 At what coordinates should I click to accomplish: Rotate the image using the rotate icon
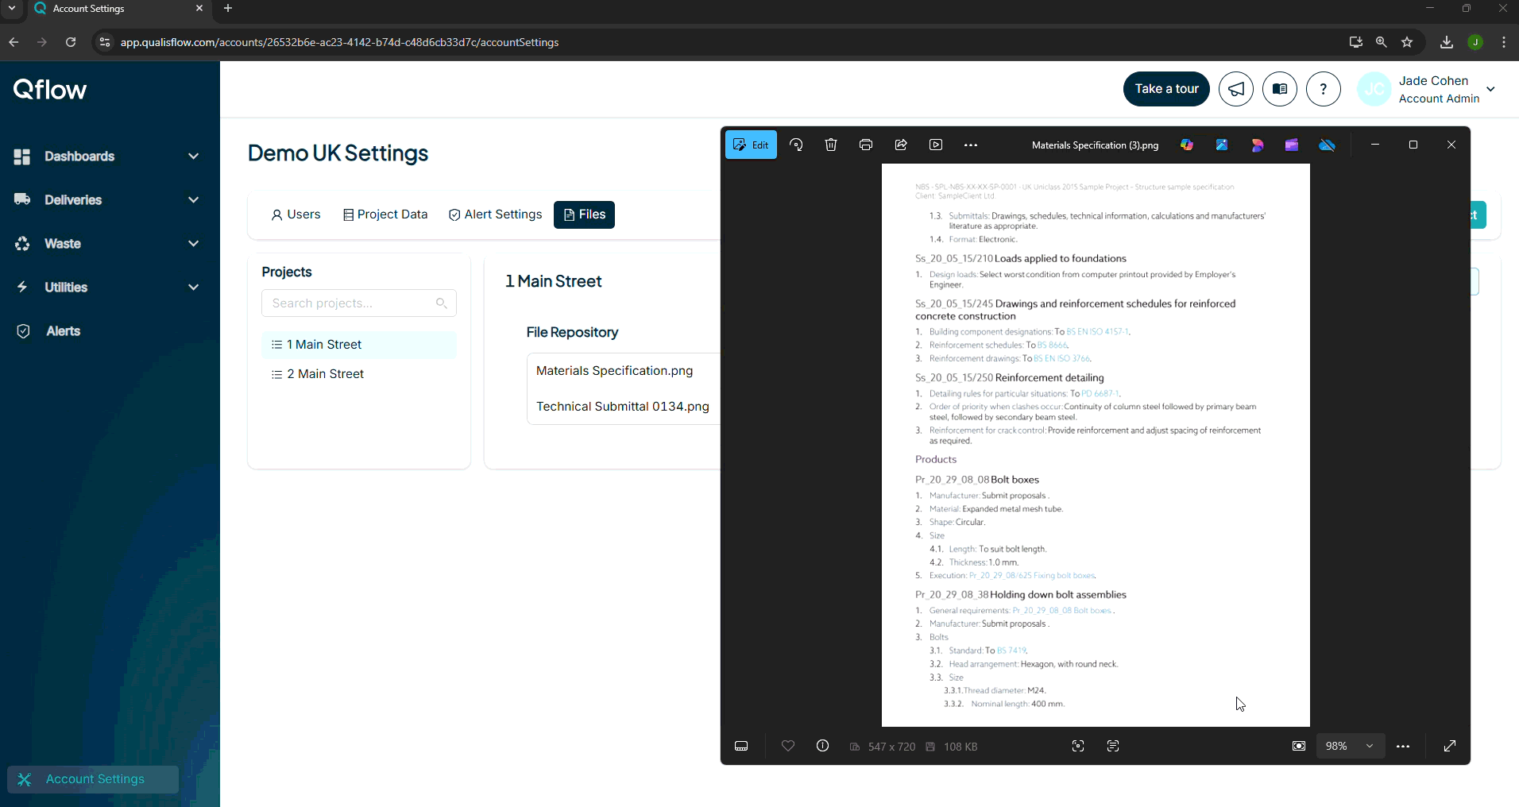796,145
